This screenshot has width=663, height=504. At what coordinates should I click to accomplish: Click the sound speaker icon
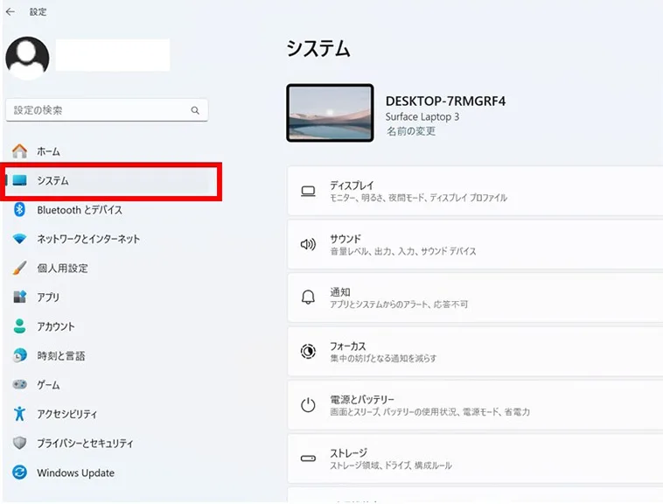pos(308,245)
